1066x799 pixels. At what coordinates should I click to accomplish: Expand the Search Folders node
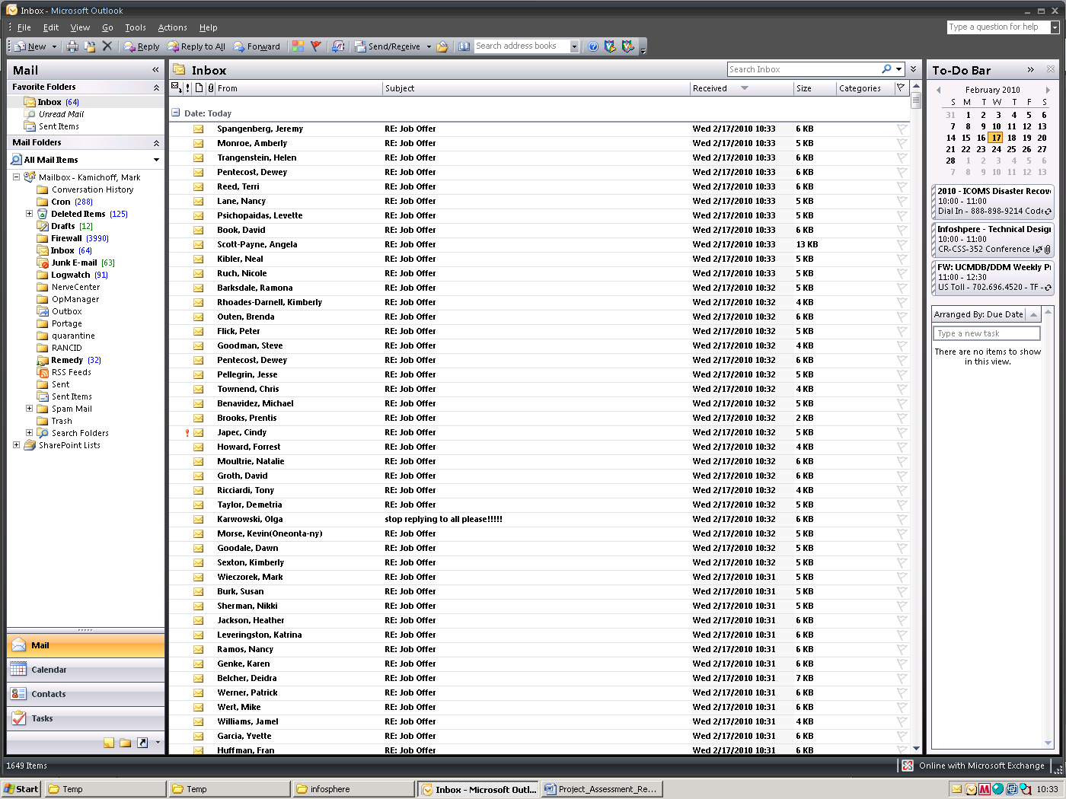click(x=29, y=433)
